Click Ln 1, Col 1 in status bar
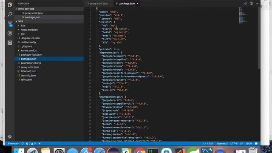The height and width of the screenshot is (153, 272). pos(209,144)
